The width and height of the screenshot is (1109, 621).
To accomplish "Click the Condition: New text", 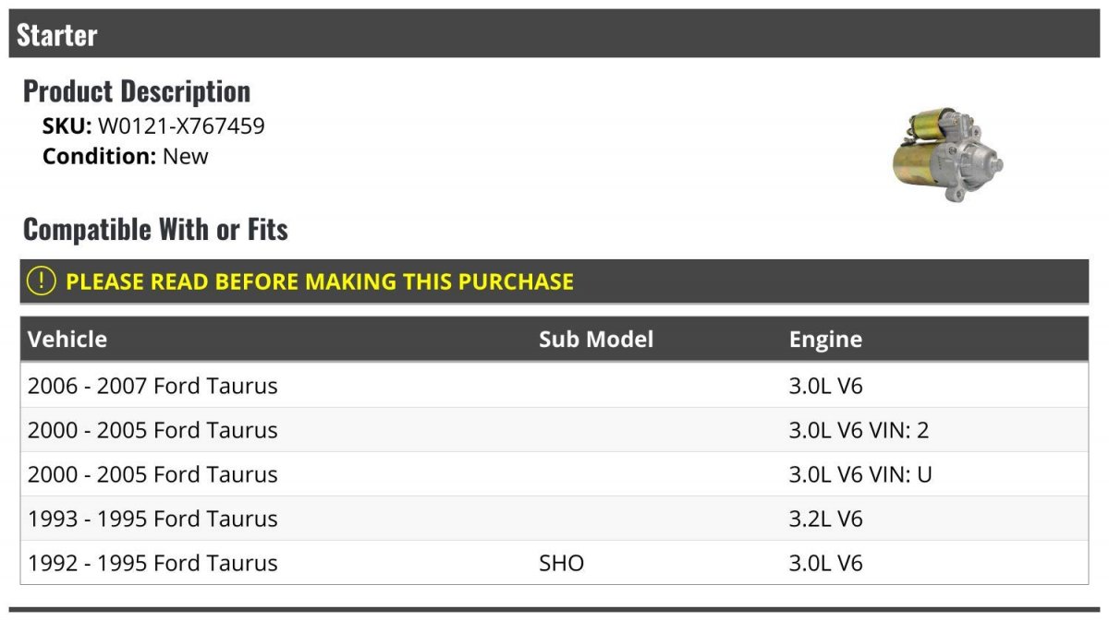I will point(126,156).
